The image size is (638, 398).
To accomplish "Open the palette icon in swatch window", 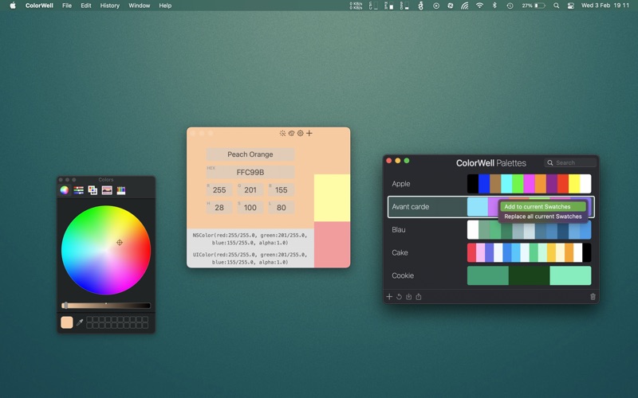I will point(291,134).
